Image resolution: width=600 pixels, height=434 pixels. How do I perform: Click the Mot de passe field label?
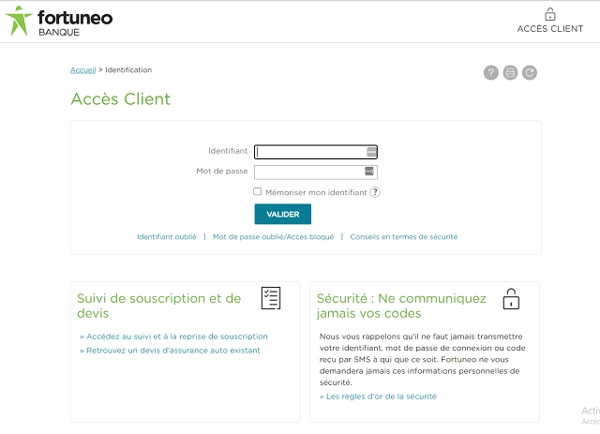(x=222, y=172)
